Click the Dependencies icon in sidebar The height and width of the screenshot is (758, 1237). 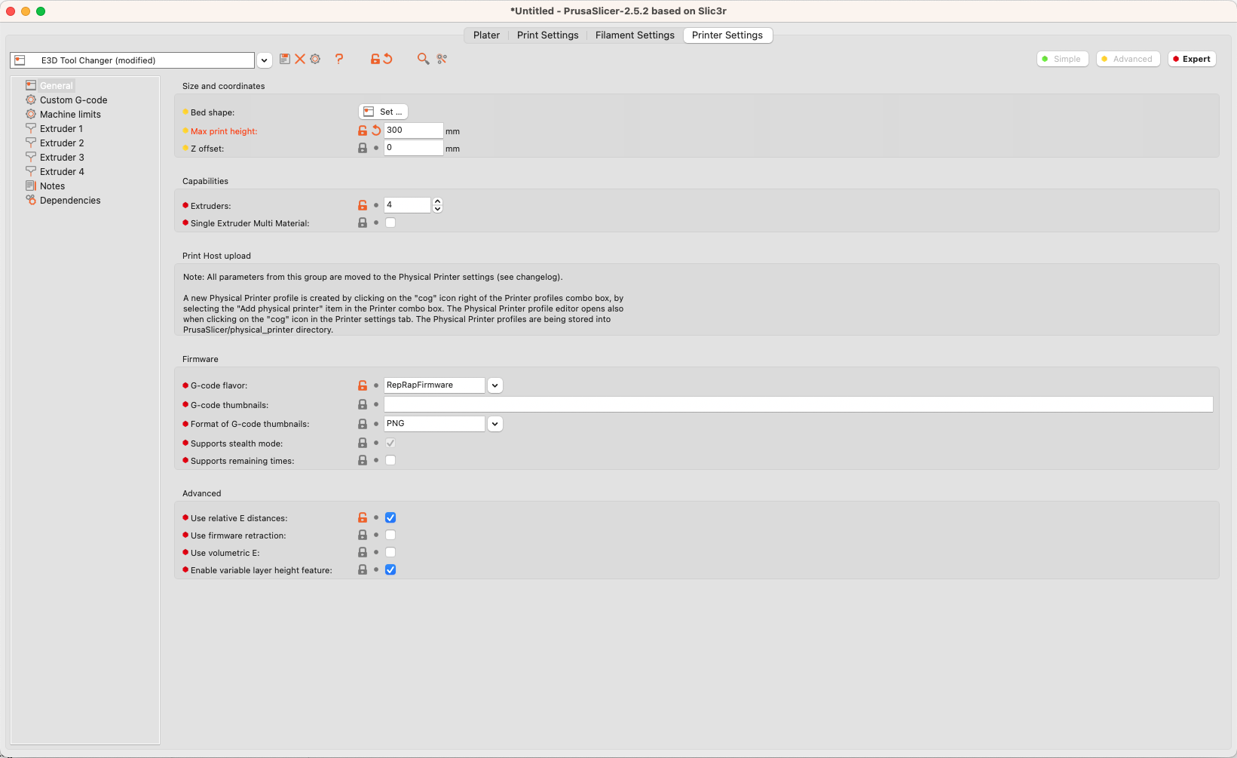(x=31, y=200)
